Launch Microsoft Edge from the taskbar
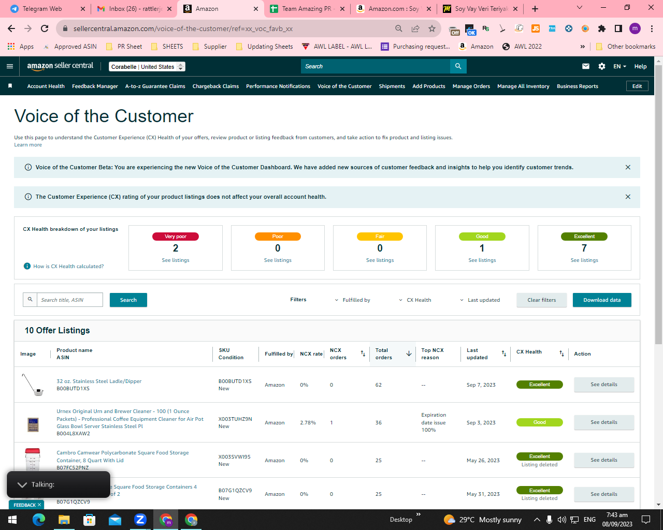The height and width of the screenshot is (530, 663). [38, 520]
